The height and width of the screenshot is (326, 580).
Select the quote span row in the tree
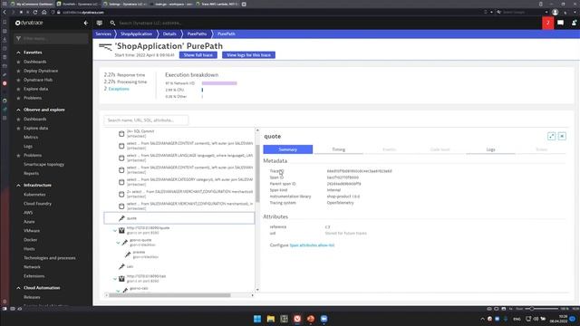[179, 218]
